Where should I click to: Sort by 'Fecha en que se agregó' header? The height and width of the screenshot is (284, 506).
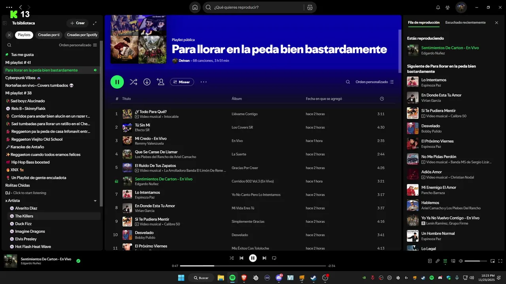pos(324,99)
